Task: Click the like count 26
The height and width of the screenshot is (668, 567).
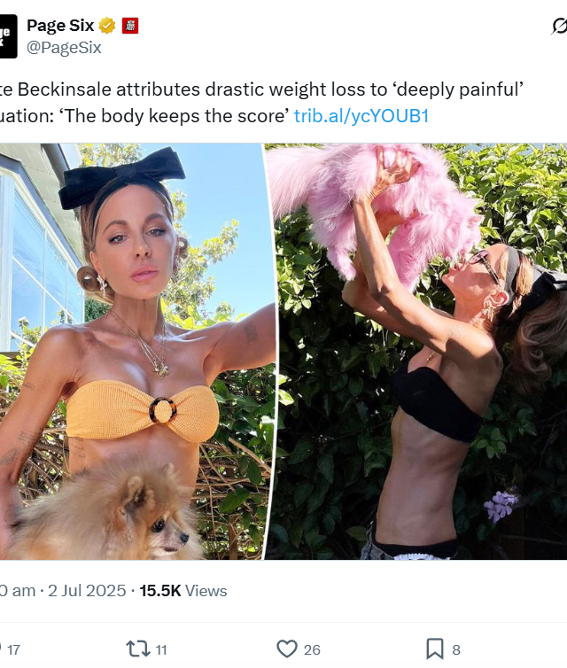Action: [x=312, y=649]
